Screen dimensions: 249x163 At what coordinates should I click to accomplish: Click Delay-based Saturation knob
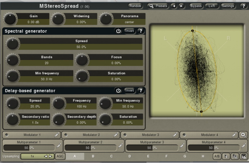[x=105, y=120]
